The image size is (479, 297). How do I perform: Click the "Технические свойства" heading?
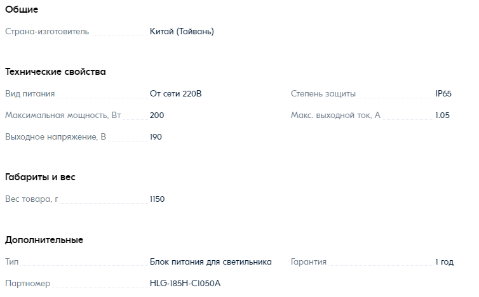tap(55, 72)
